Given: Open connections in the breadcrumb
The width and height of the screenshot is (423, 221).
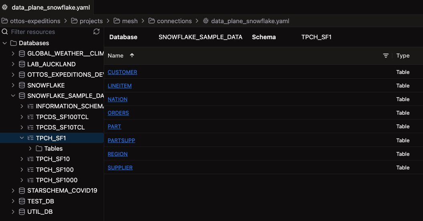Looking at the screenshot, I should (174, 21).
